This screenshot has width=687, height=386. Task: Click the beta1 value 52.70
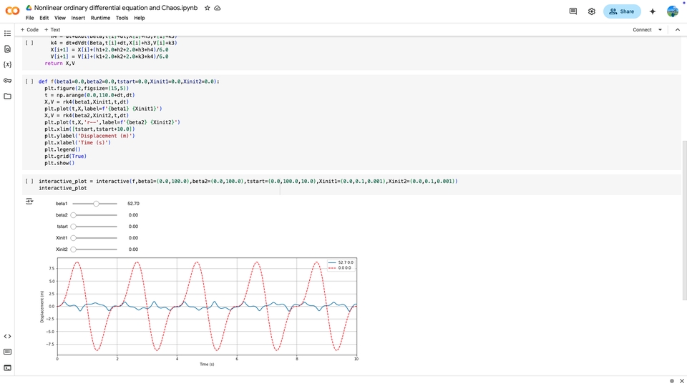point(133,204)
